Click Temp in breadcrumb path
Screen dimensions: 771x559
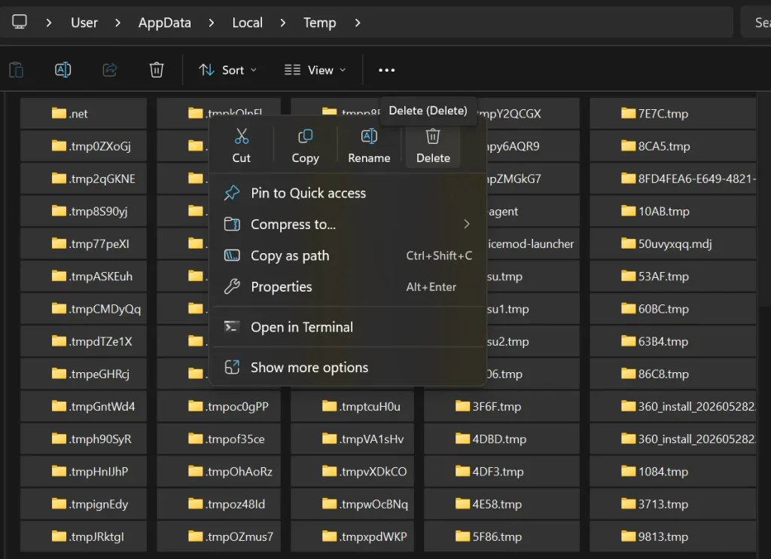pyautogui.click(x=319, y=23)
